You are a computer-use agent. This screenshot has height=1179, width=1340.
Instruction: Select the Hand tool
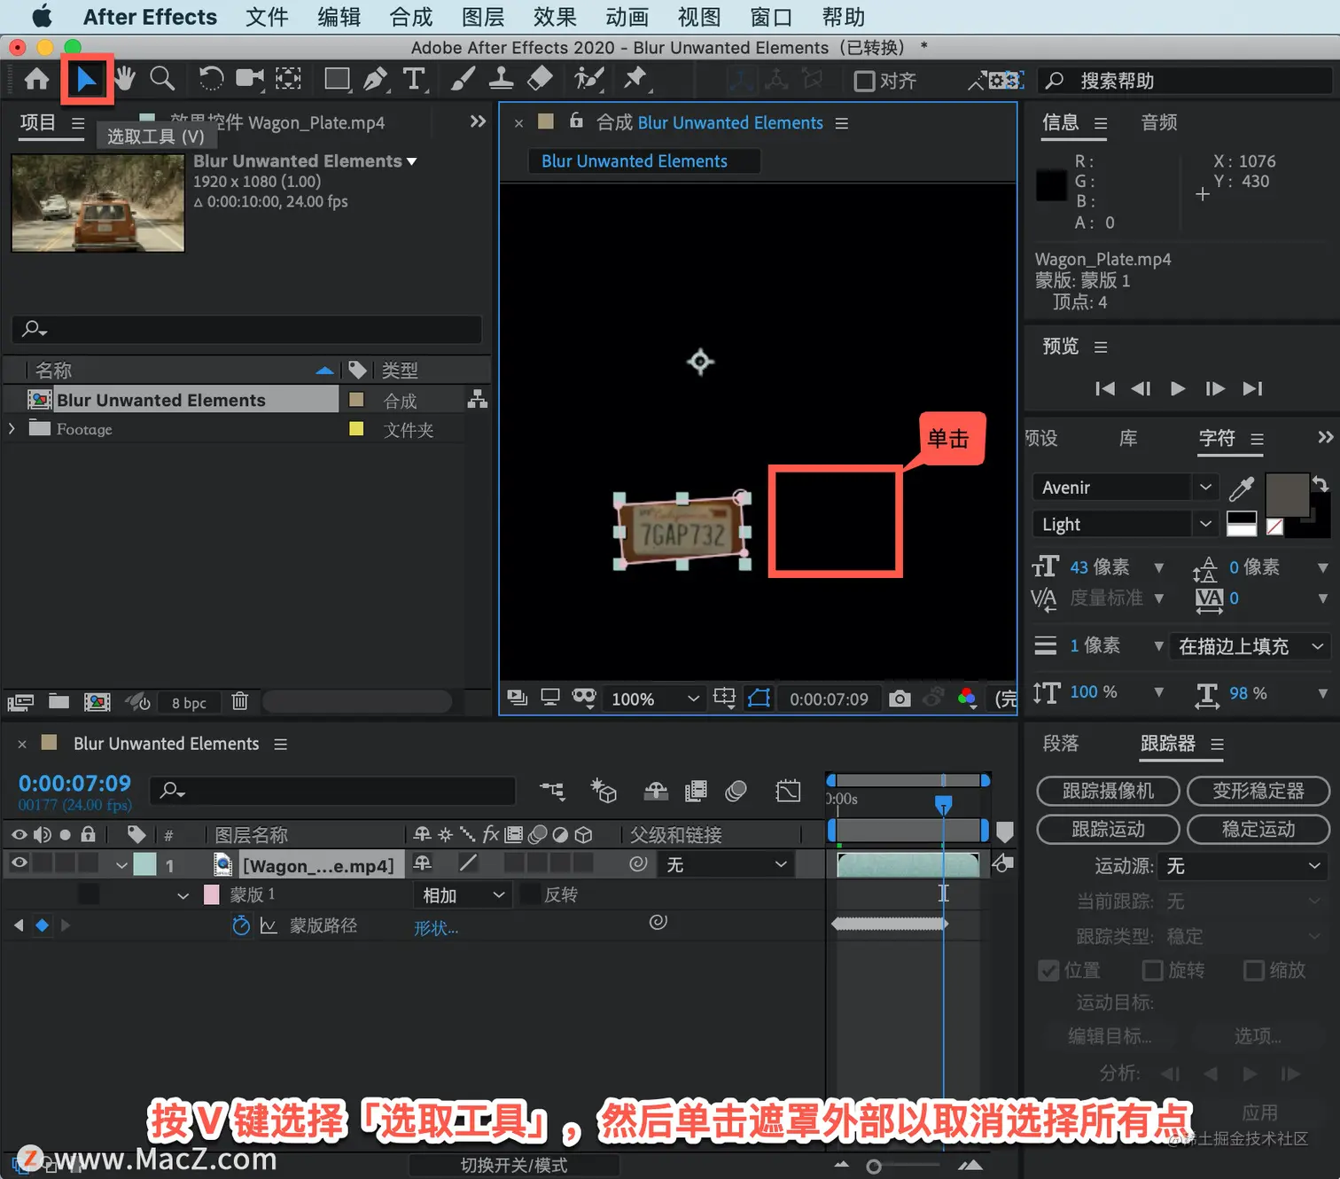coord(125,79)
